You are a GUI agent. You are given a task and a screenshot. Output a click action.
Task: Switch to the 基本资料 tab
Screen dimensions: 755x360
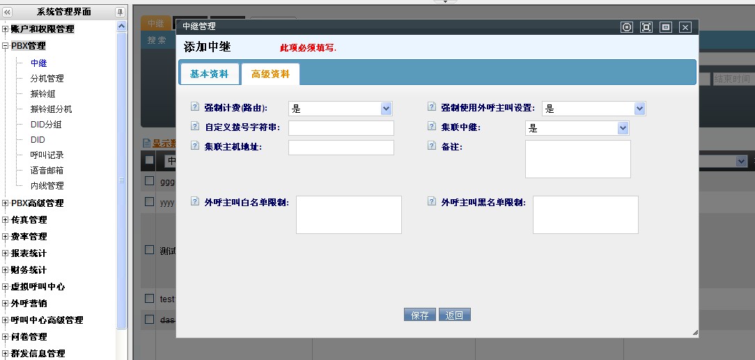[209, 74]
